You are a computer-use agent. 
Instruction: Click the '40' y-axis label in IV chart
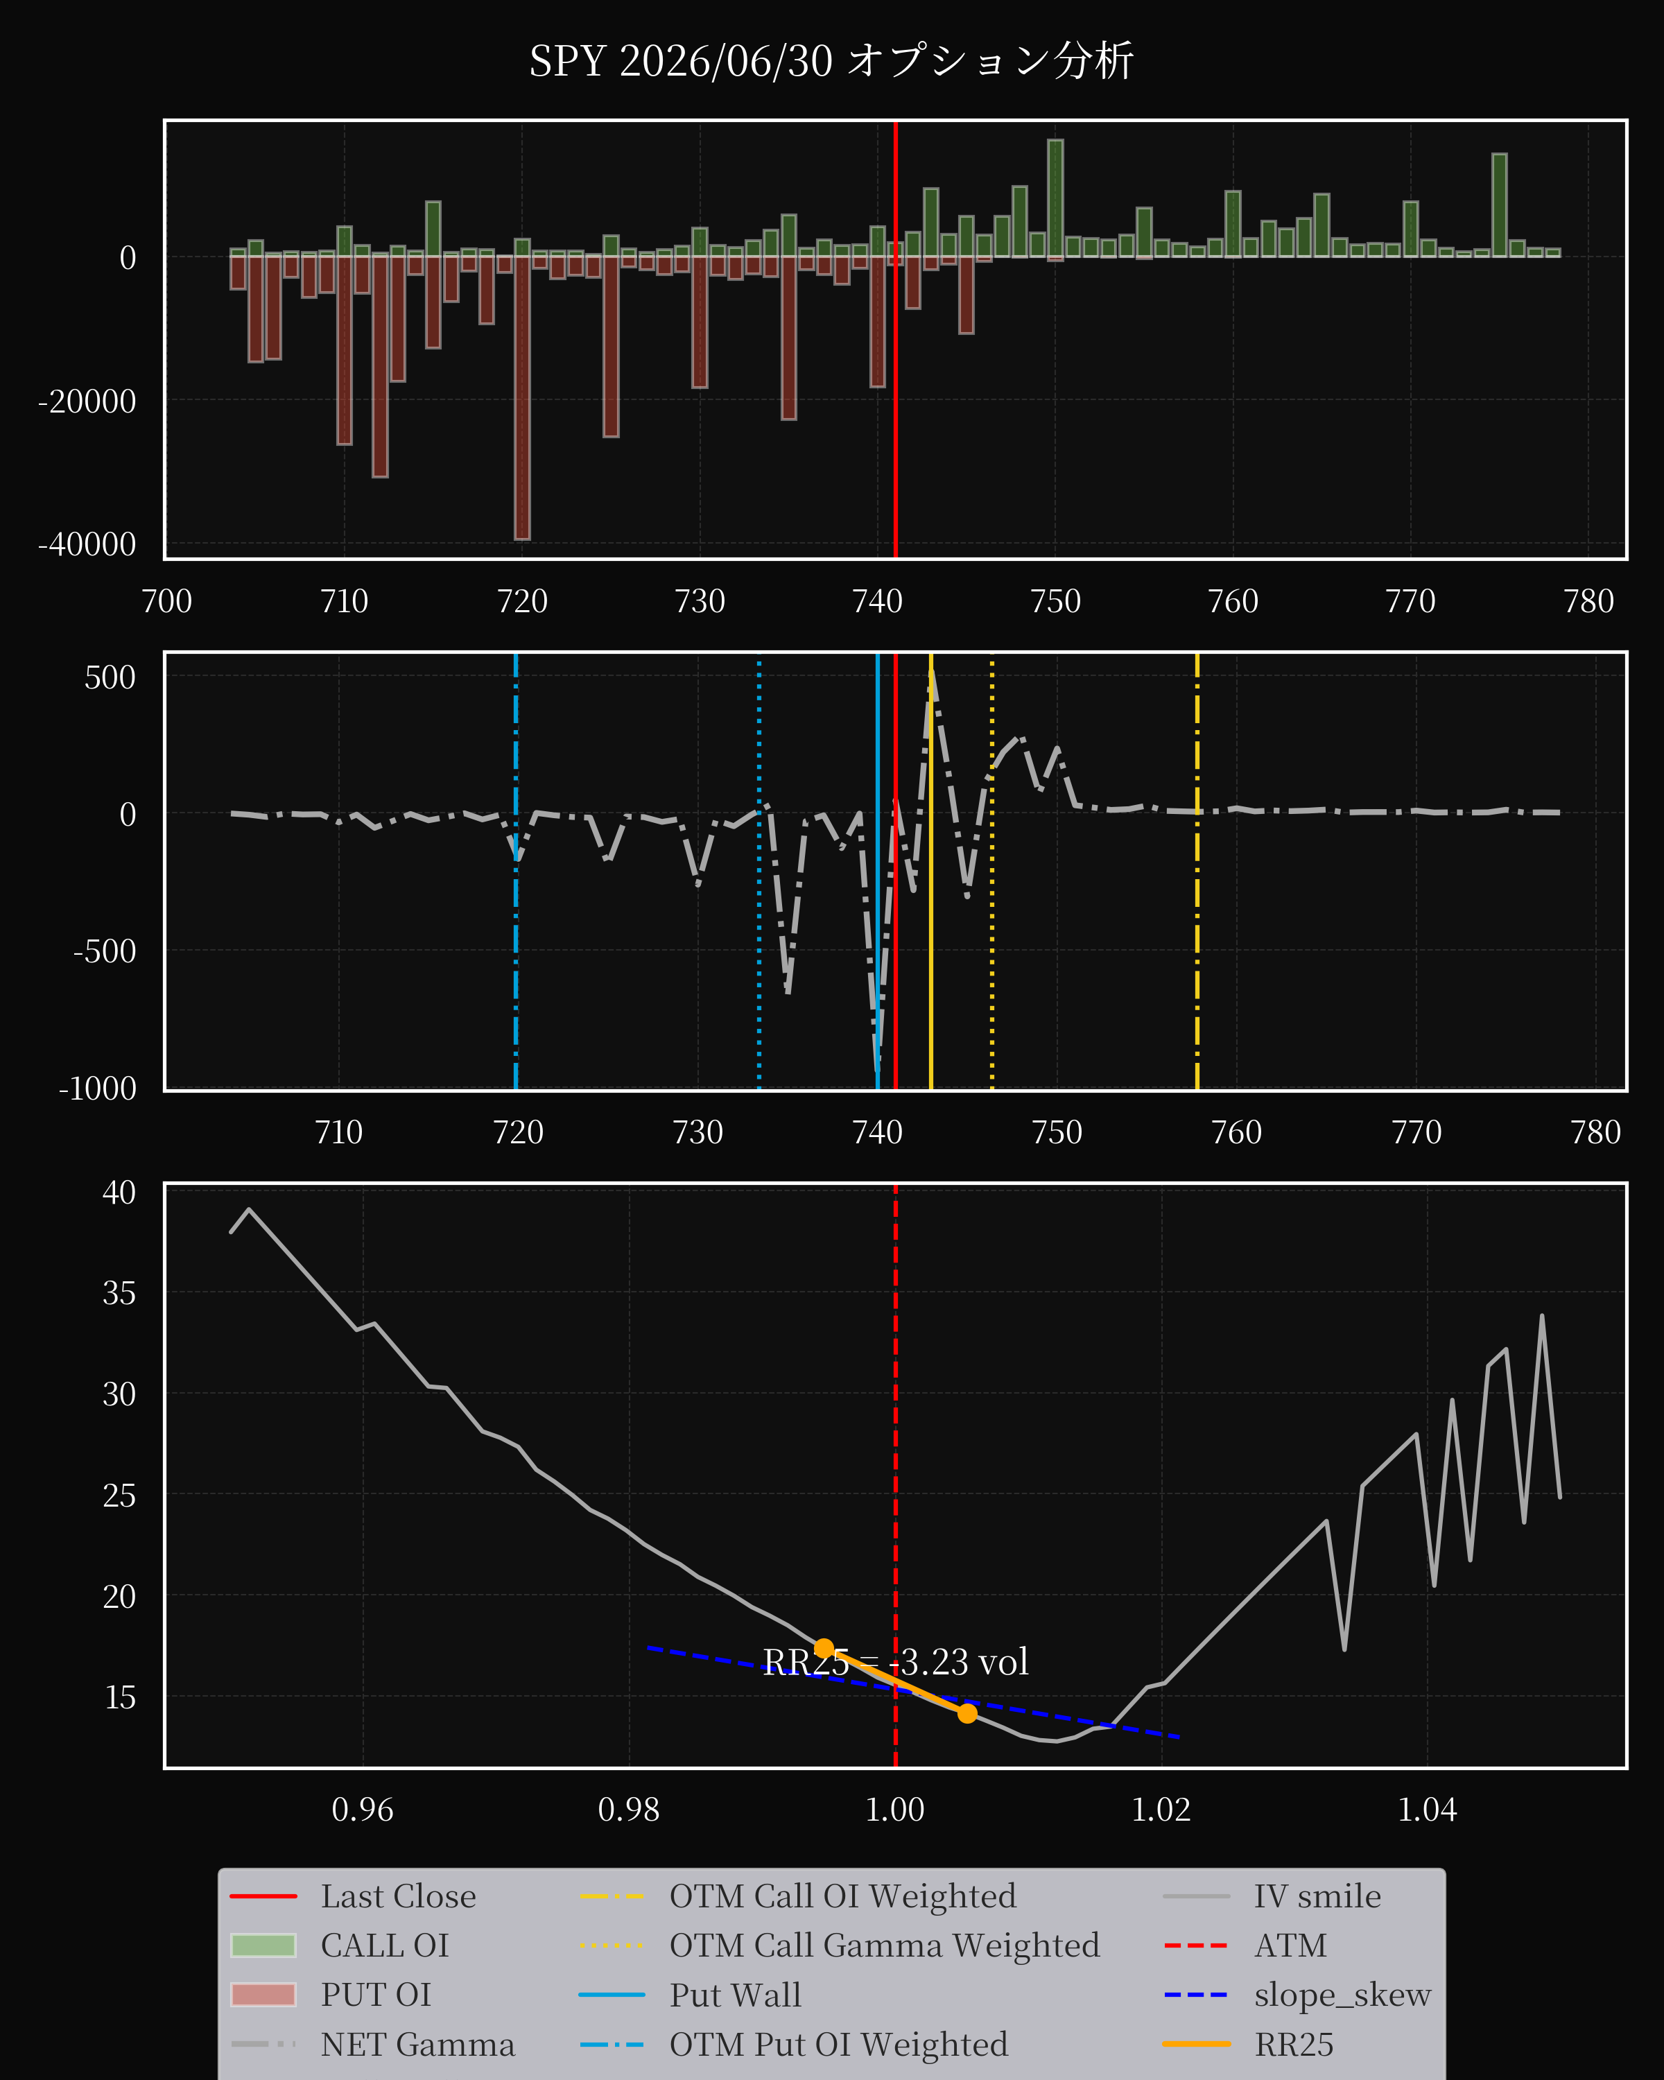(120, 1193)
